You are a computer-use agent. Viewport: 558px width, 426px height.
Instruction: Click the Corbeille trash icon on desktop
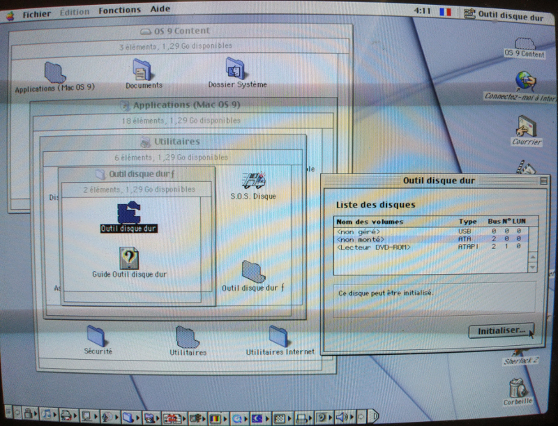[x=518, y=387]
